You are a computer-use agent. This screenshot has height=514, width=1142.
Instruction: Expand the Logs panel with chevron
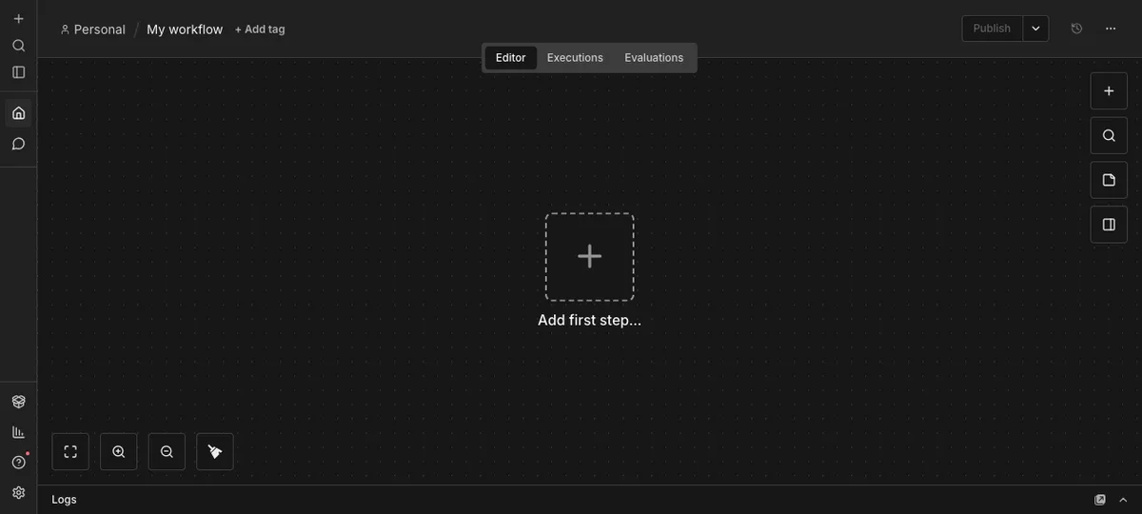[x=1123, y=500]
